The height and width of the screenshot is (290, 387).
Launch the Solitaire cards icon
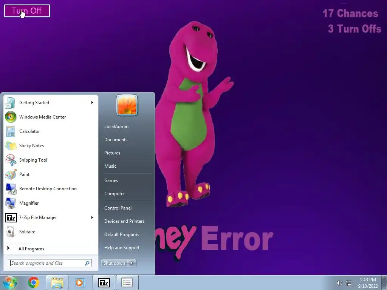tap(10, 232)
